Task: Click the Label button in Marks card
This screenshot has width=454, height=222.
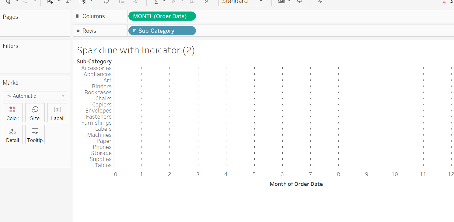Action: click(57, 113)
